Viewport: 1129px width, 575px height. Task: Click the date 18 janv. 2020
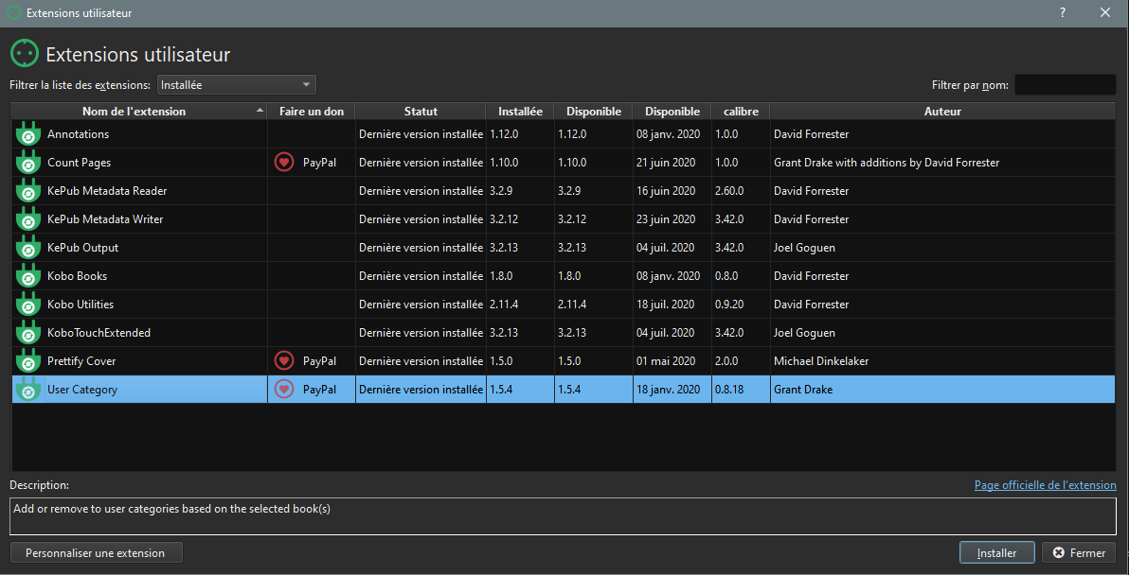668,390
